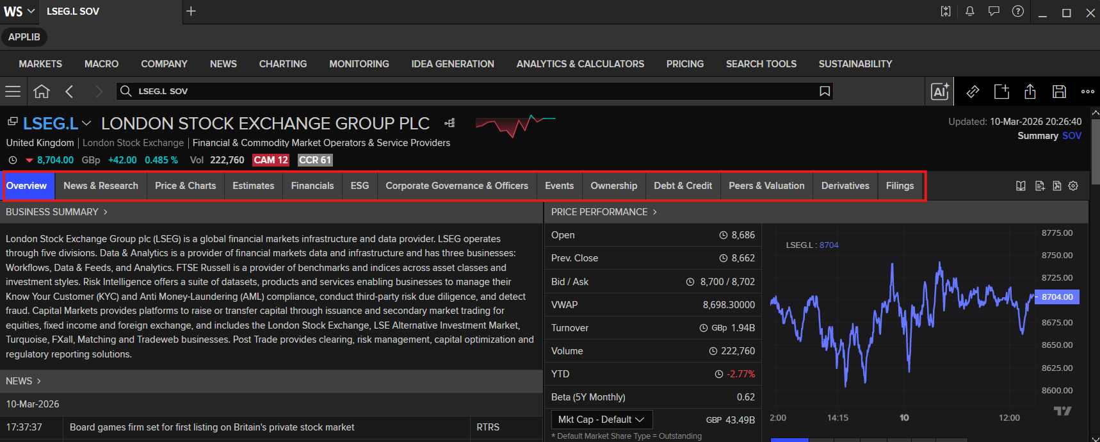This screenshot has height=442, width=1100.
Task: Expand the LSEG.L ticker dropdown arrow
Action: pyautogui.click(x=86, y=123)
